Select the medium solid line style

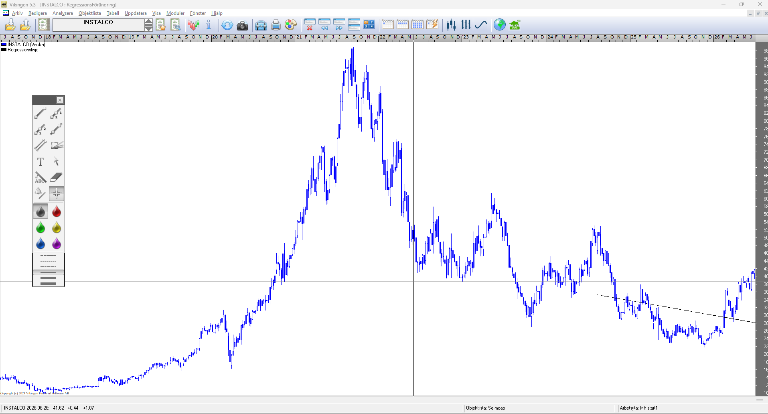pos(48,278)
